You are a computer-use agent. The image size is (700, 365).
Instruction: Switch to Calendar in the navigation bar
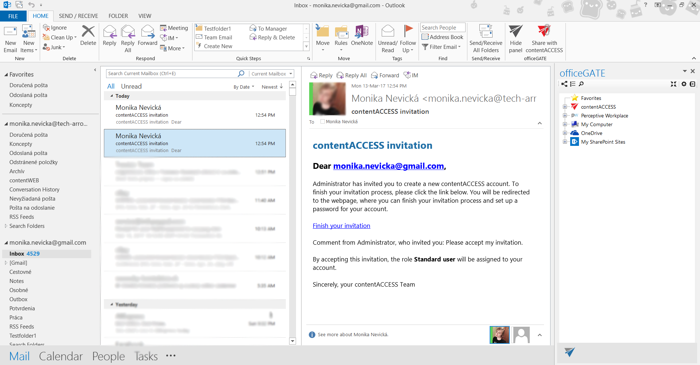[61, 356]
